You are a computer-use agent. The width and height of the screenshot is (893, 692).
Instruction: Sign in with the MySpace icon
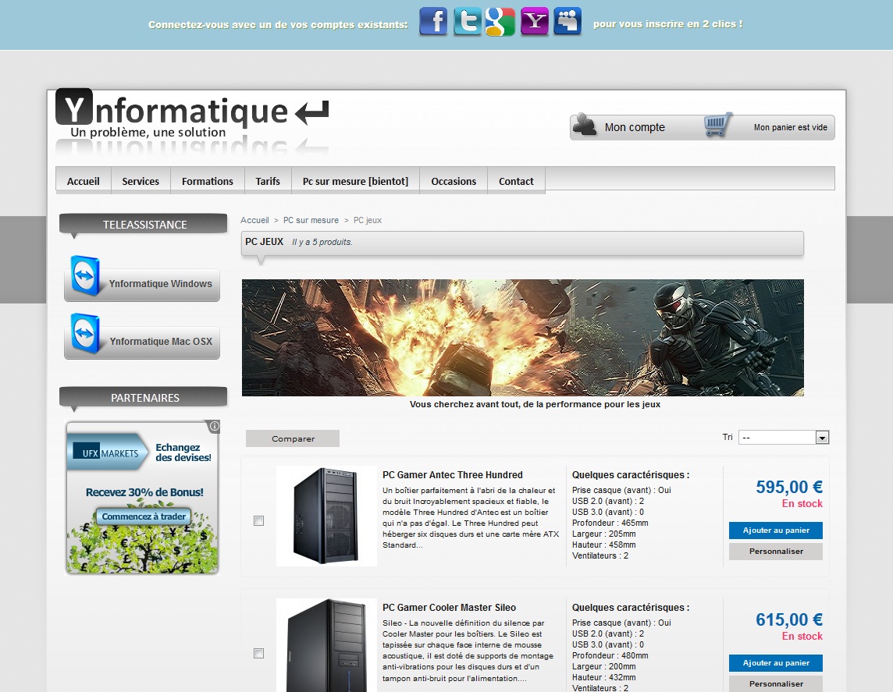pos(567,22)
